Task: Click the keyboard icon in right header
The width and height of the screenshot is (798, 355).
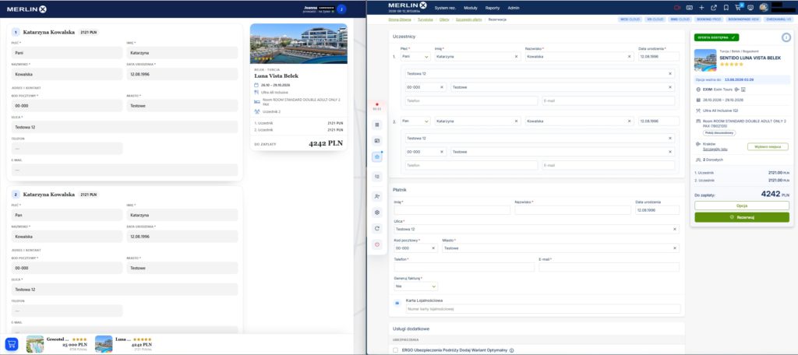Action: [x=689, y=8]
